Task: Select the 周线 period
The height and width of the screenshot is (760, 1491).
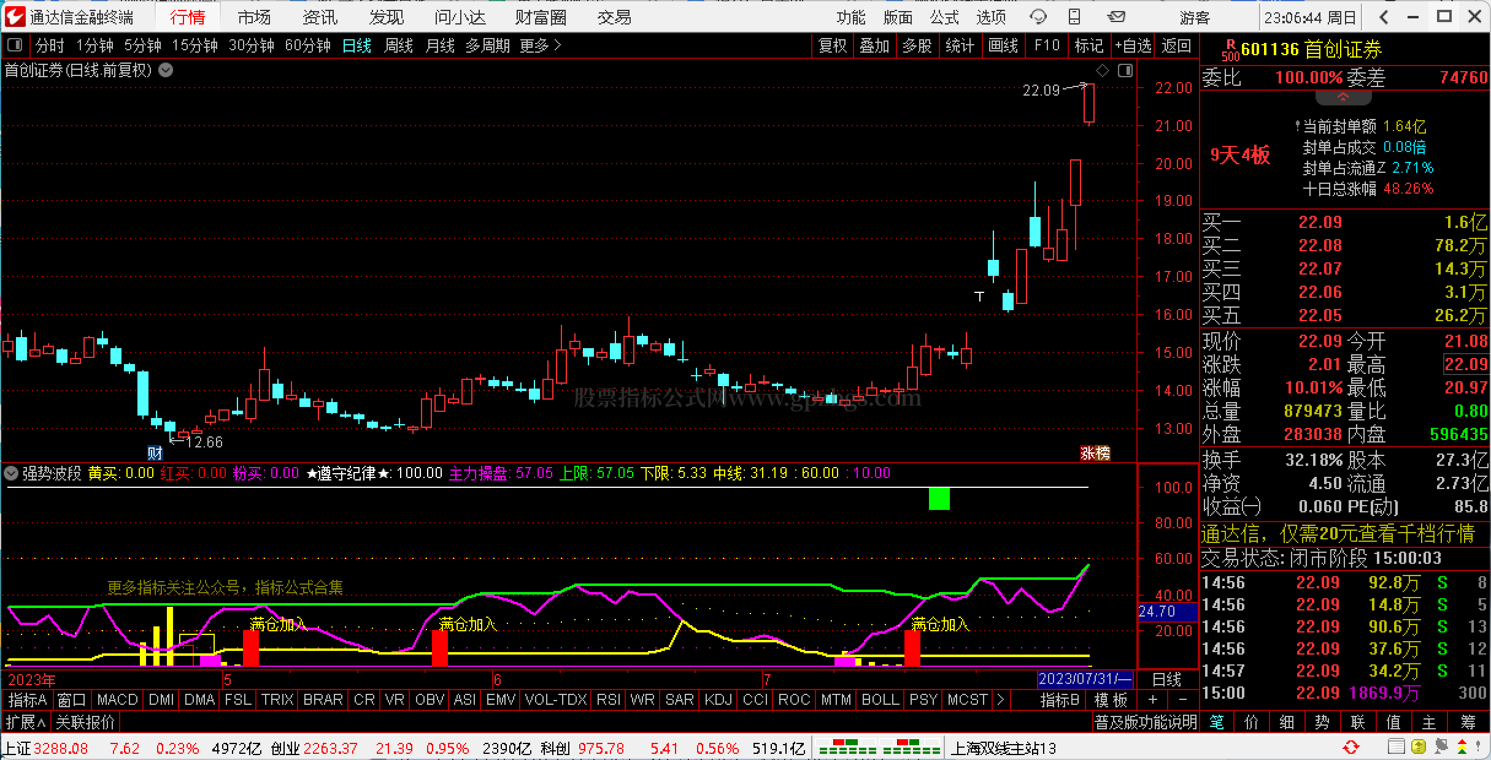Action: [398, 45]
